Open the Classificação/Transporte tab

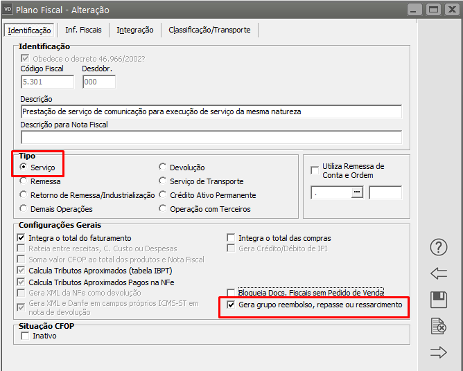tap(210, 30)
